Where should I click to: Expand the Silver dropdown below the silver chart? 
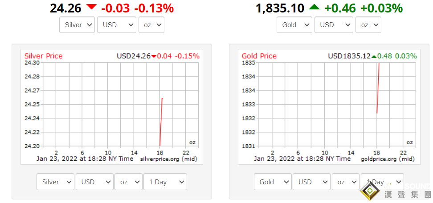coord(56,182)
